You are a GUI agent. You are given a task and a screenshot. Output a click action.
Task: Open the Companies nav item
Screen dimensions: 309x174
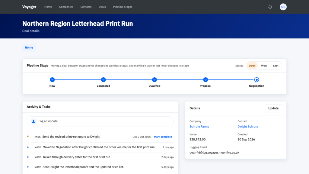(x=66, y=7)
